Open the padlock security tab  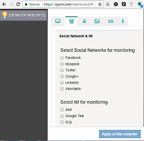click(84, 21)
